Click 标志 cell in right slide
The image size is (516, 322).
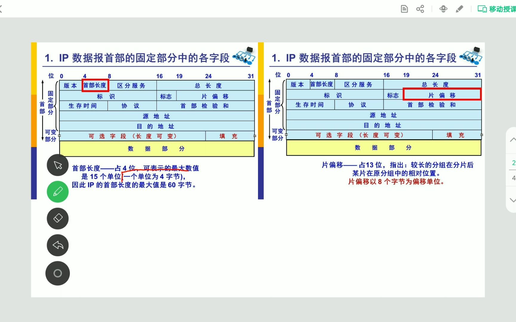tap(393, 95)
